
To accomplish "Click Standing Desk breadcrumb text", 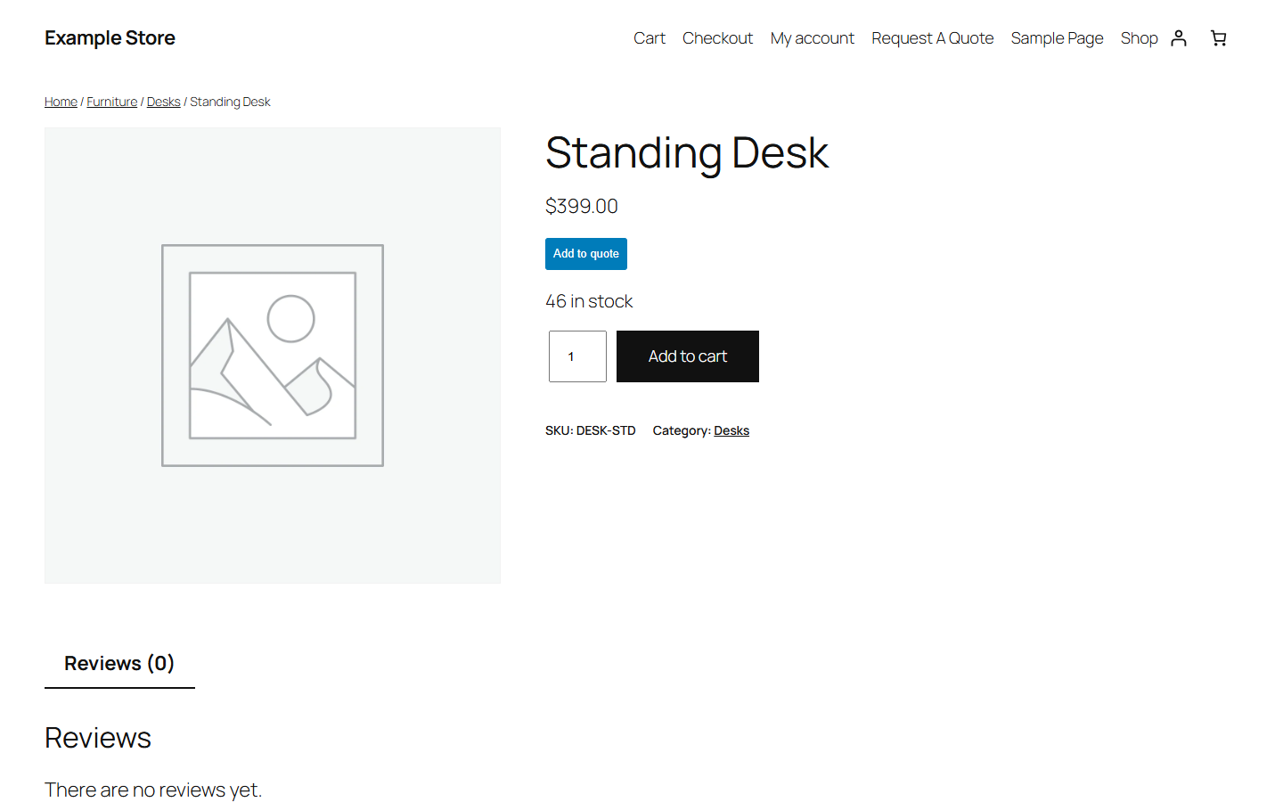I will [x=230, y=102].
